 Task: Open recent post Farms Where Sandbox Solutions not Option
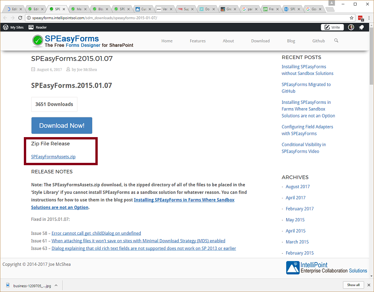click(x=308, y=109)
